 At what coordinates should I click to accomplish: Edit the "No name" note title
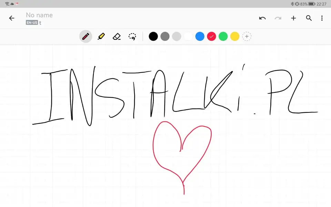tap(39, 15)
